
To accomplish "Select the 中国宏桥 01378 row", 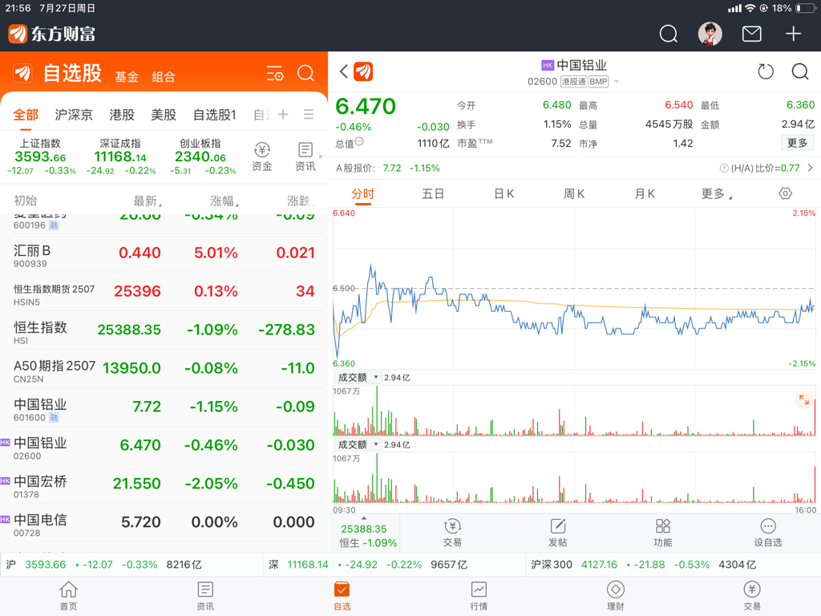I will tap(164, 484).
